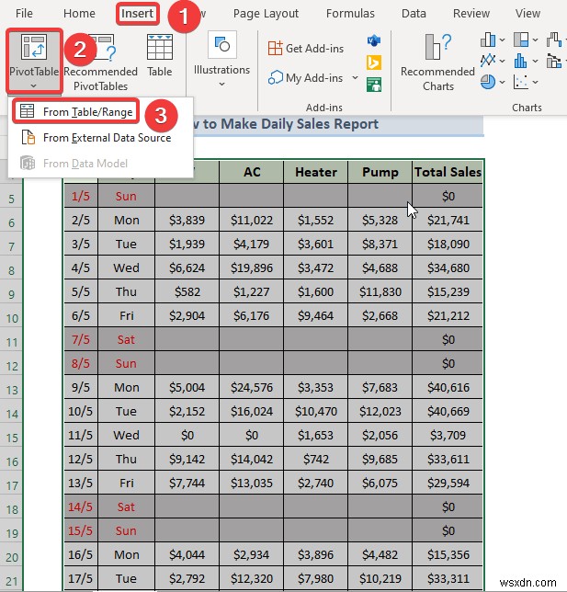Choose From External Data Source option
Screen dimensions: 567x592
[100, 138]
